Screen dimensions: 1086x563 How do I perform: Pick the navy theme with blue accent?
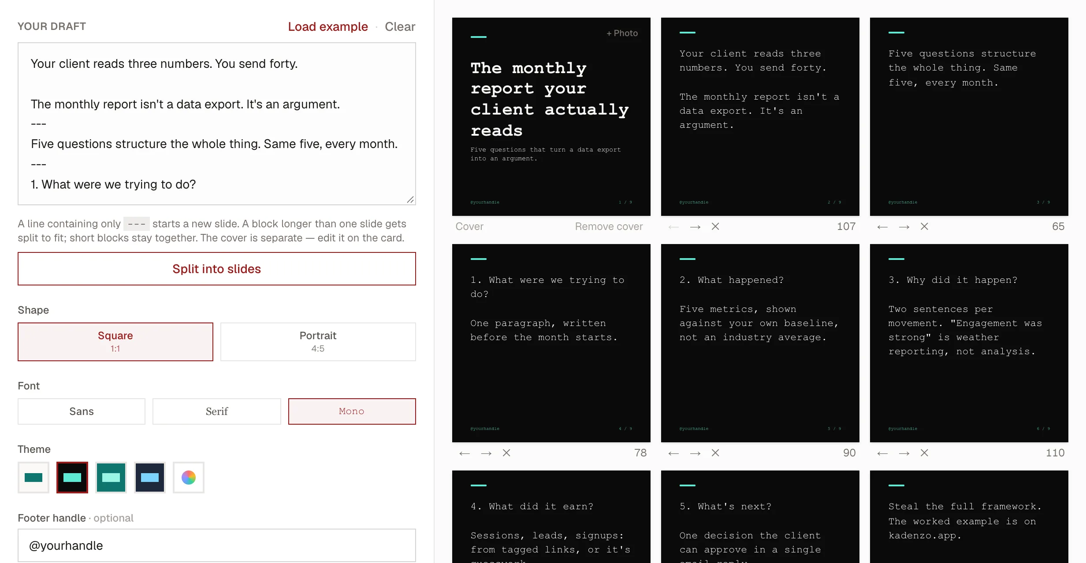pyautogui.click(x=150, y=478)
